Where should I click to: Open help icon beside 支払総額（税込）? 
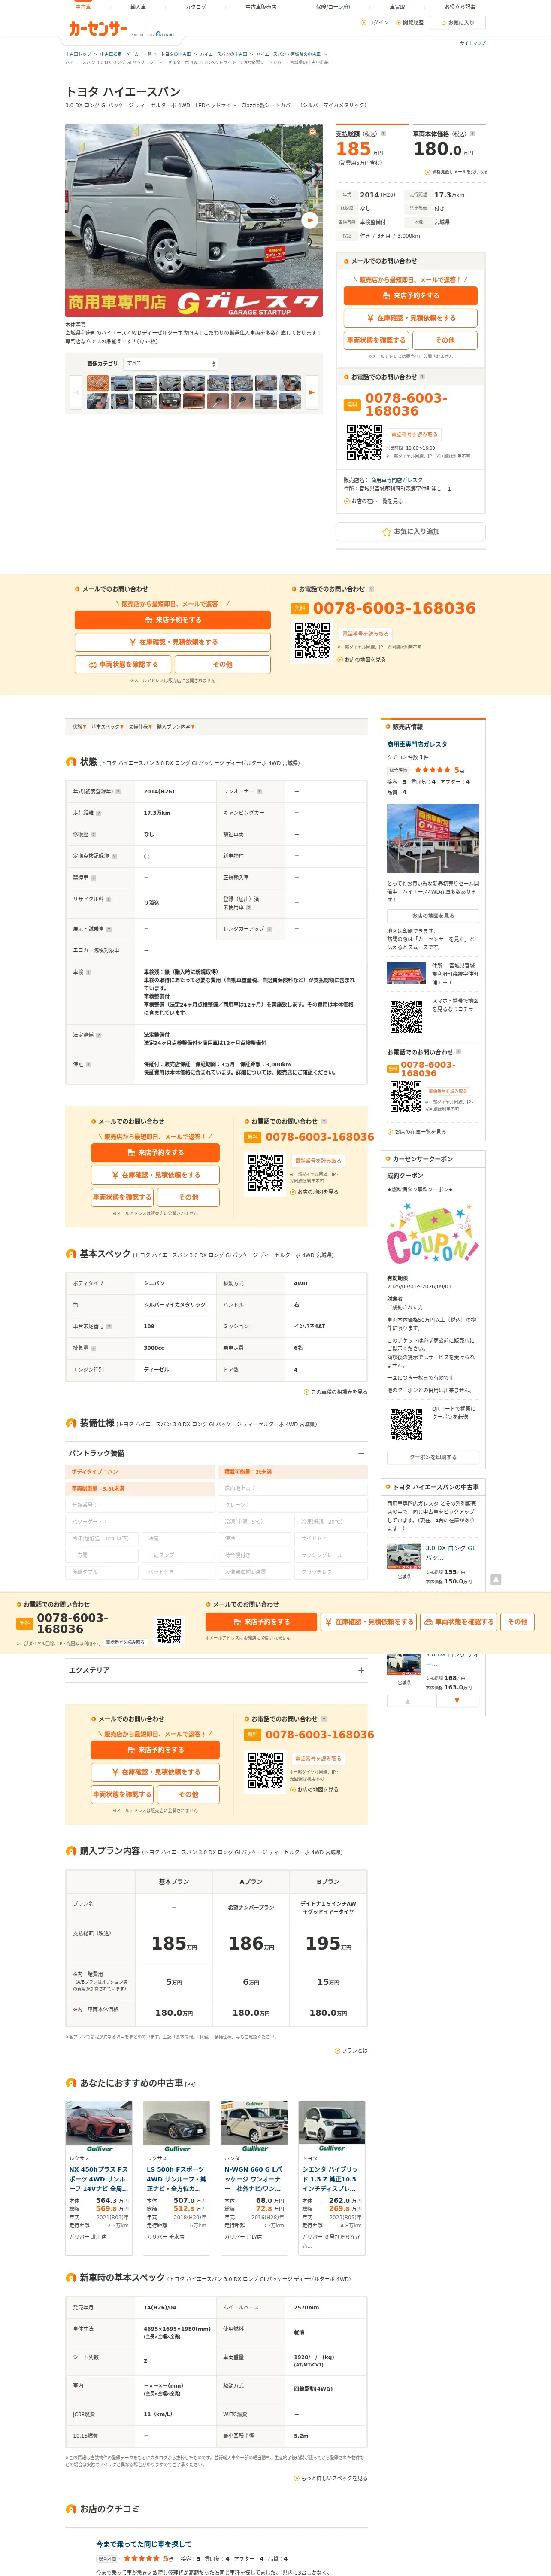384,133
